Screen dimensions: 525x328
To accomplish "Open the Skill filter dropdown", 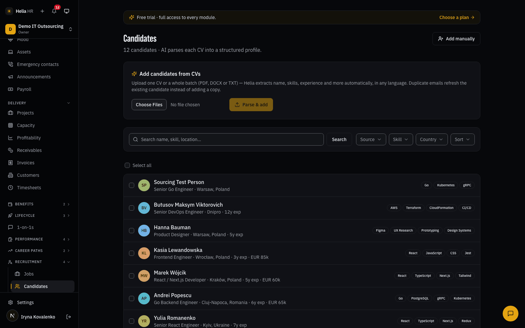I will click(401, 139).
